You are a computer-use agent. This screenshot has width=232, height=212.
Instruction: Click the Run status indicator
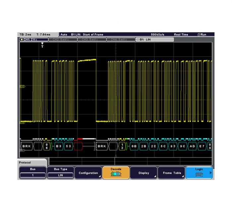click(x=202, y=34)
